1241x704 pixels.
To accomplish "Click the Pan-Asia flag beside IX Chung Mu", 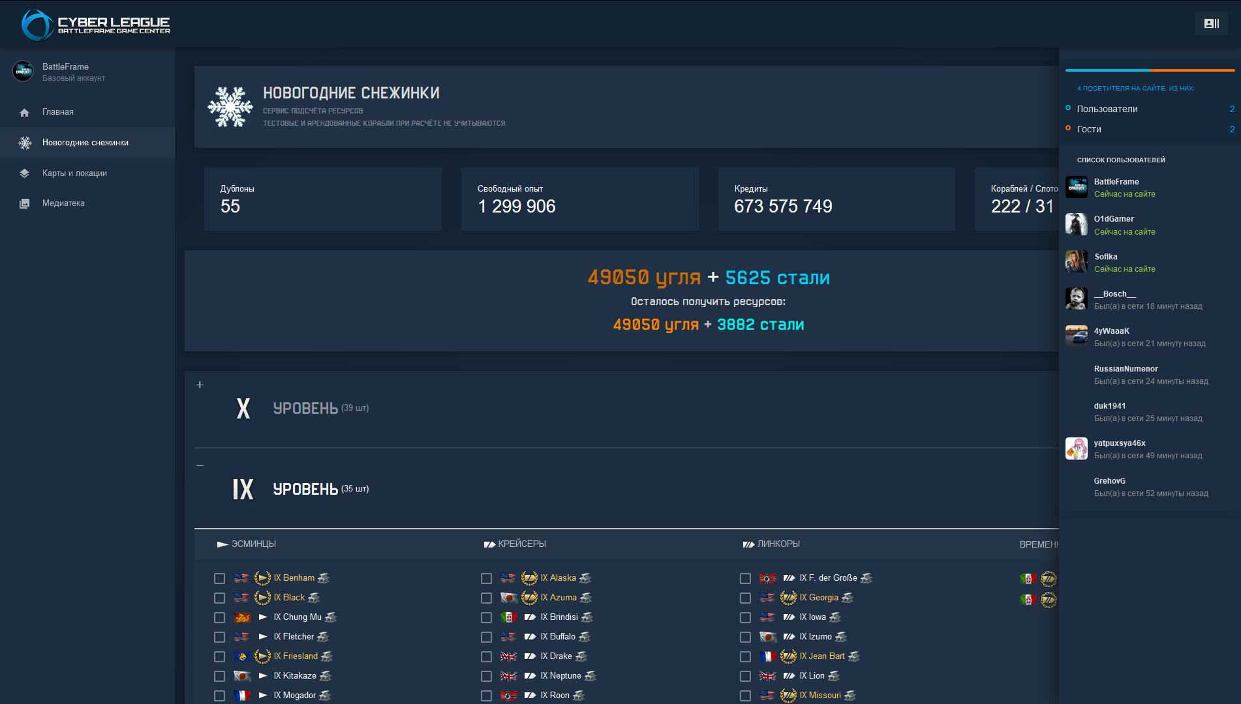I will (x=242, y=617).
